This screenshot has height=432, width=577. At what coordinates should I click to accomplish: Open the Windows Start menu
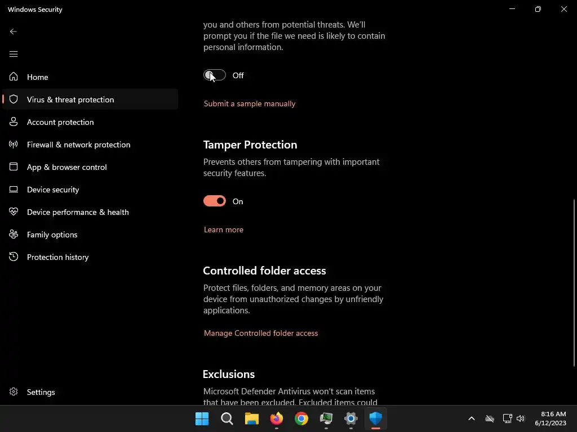click(x=202, y=418)
